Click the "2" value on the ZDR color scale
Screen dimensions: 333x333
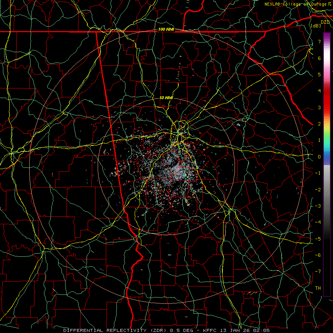[x=319, y=124]
